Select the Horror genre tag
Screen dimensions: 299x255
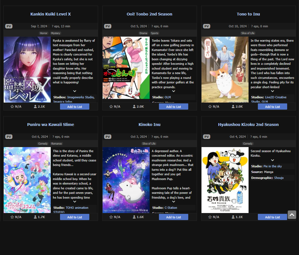[44, 33]
